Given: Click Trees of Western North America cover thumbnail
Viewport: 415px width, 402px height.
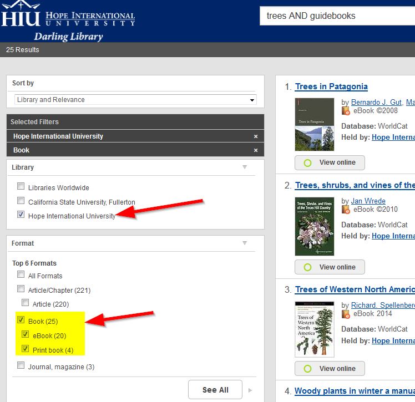Looking at the screenshot, I should click(x=315, y=329).
